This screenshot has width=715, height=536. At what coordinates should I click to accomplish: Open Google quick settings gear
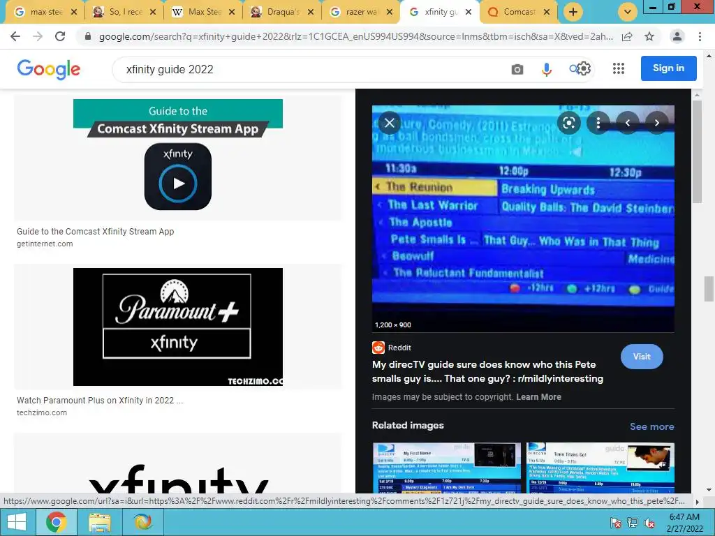pyautogui.click(x=583, y=68)
